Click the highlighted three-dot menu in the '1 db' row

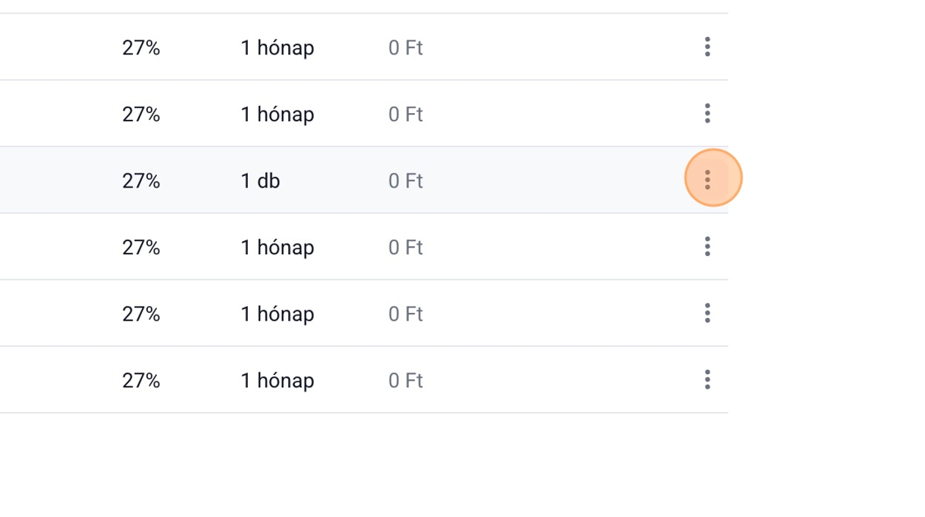coord(708,179)
